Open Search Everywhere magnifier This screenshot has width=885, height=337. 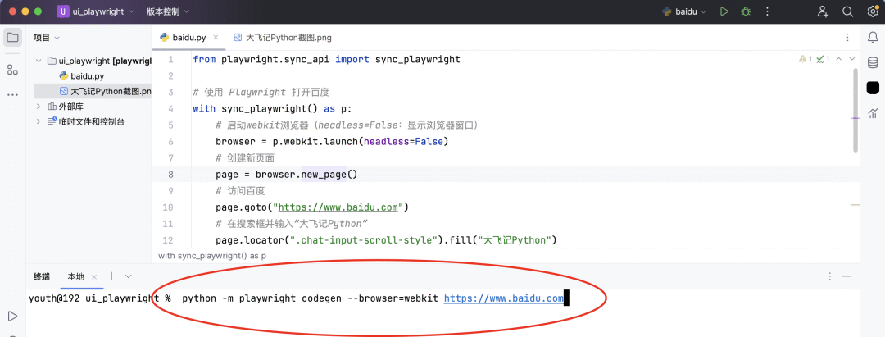pos(847,11)
